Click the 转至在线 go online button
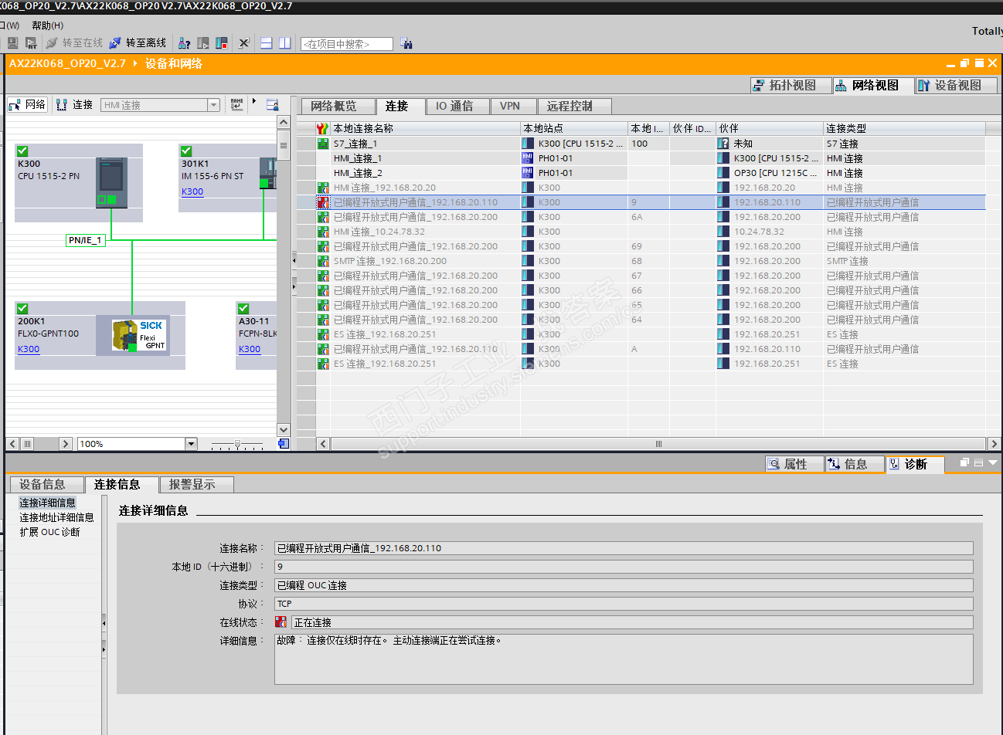Viewport: 1003px width, 735px height. [74, 43]
